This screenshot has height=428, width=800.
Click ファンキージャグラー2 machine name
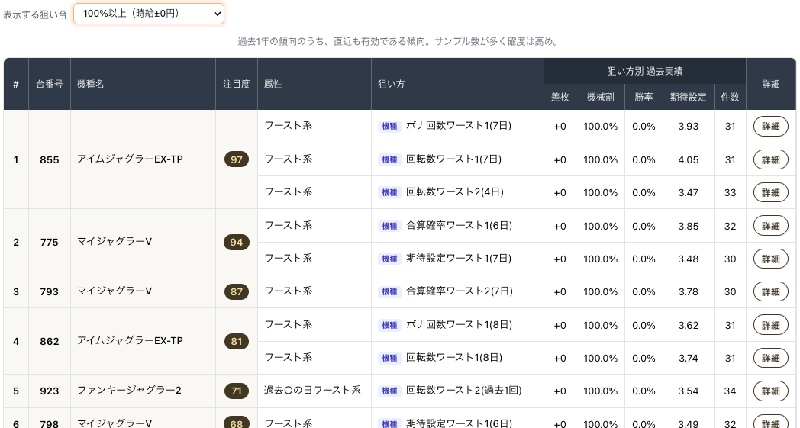(129, 391)
